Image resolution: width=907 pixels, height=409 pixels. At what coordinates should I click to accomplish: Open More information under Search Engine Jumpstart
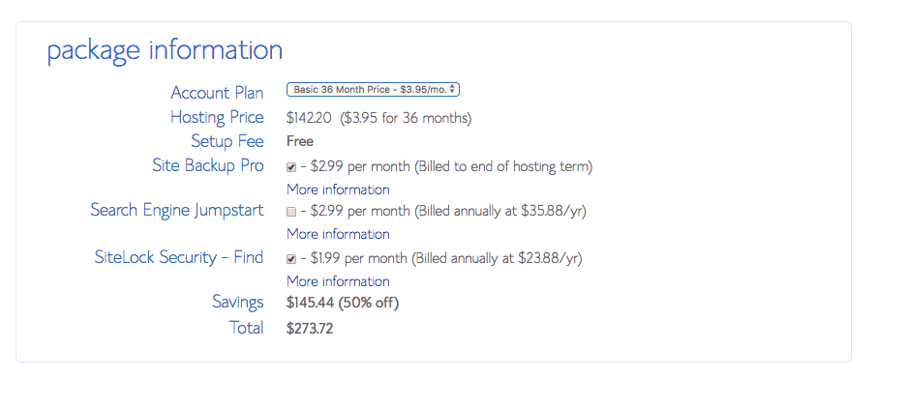pos(338,234)
